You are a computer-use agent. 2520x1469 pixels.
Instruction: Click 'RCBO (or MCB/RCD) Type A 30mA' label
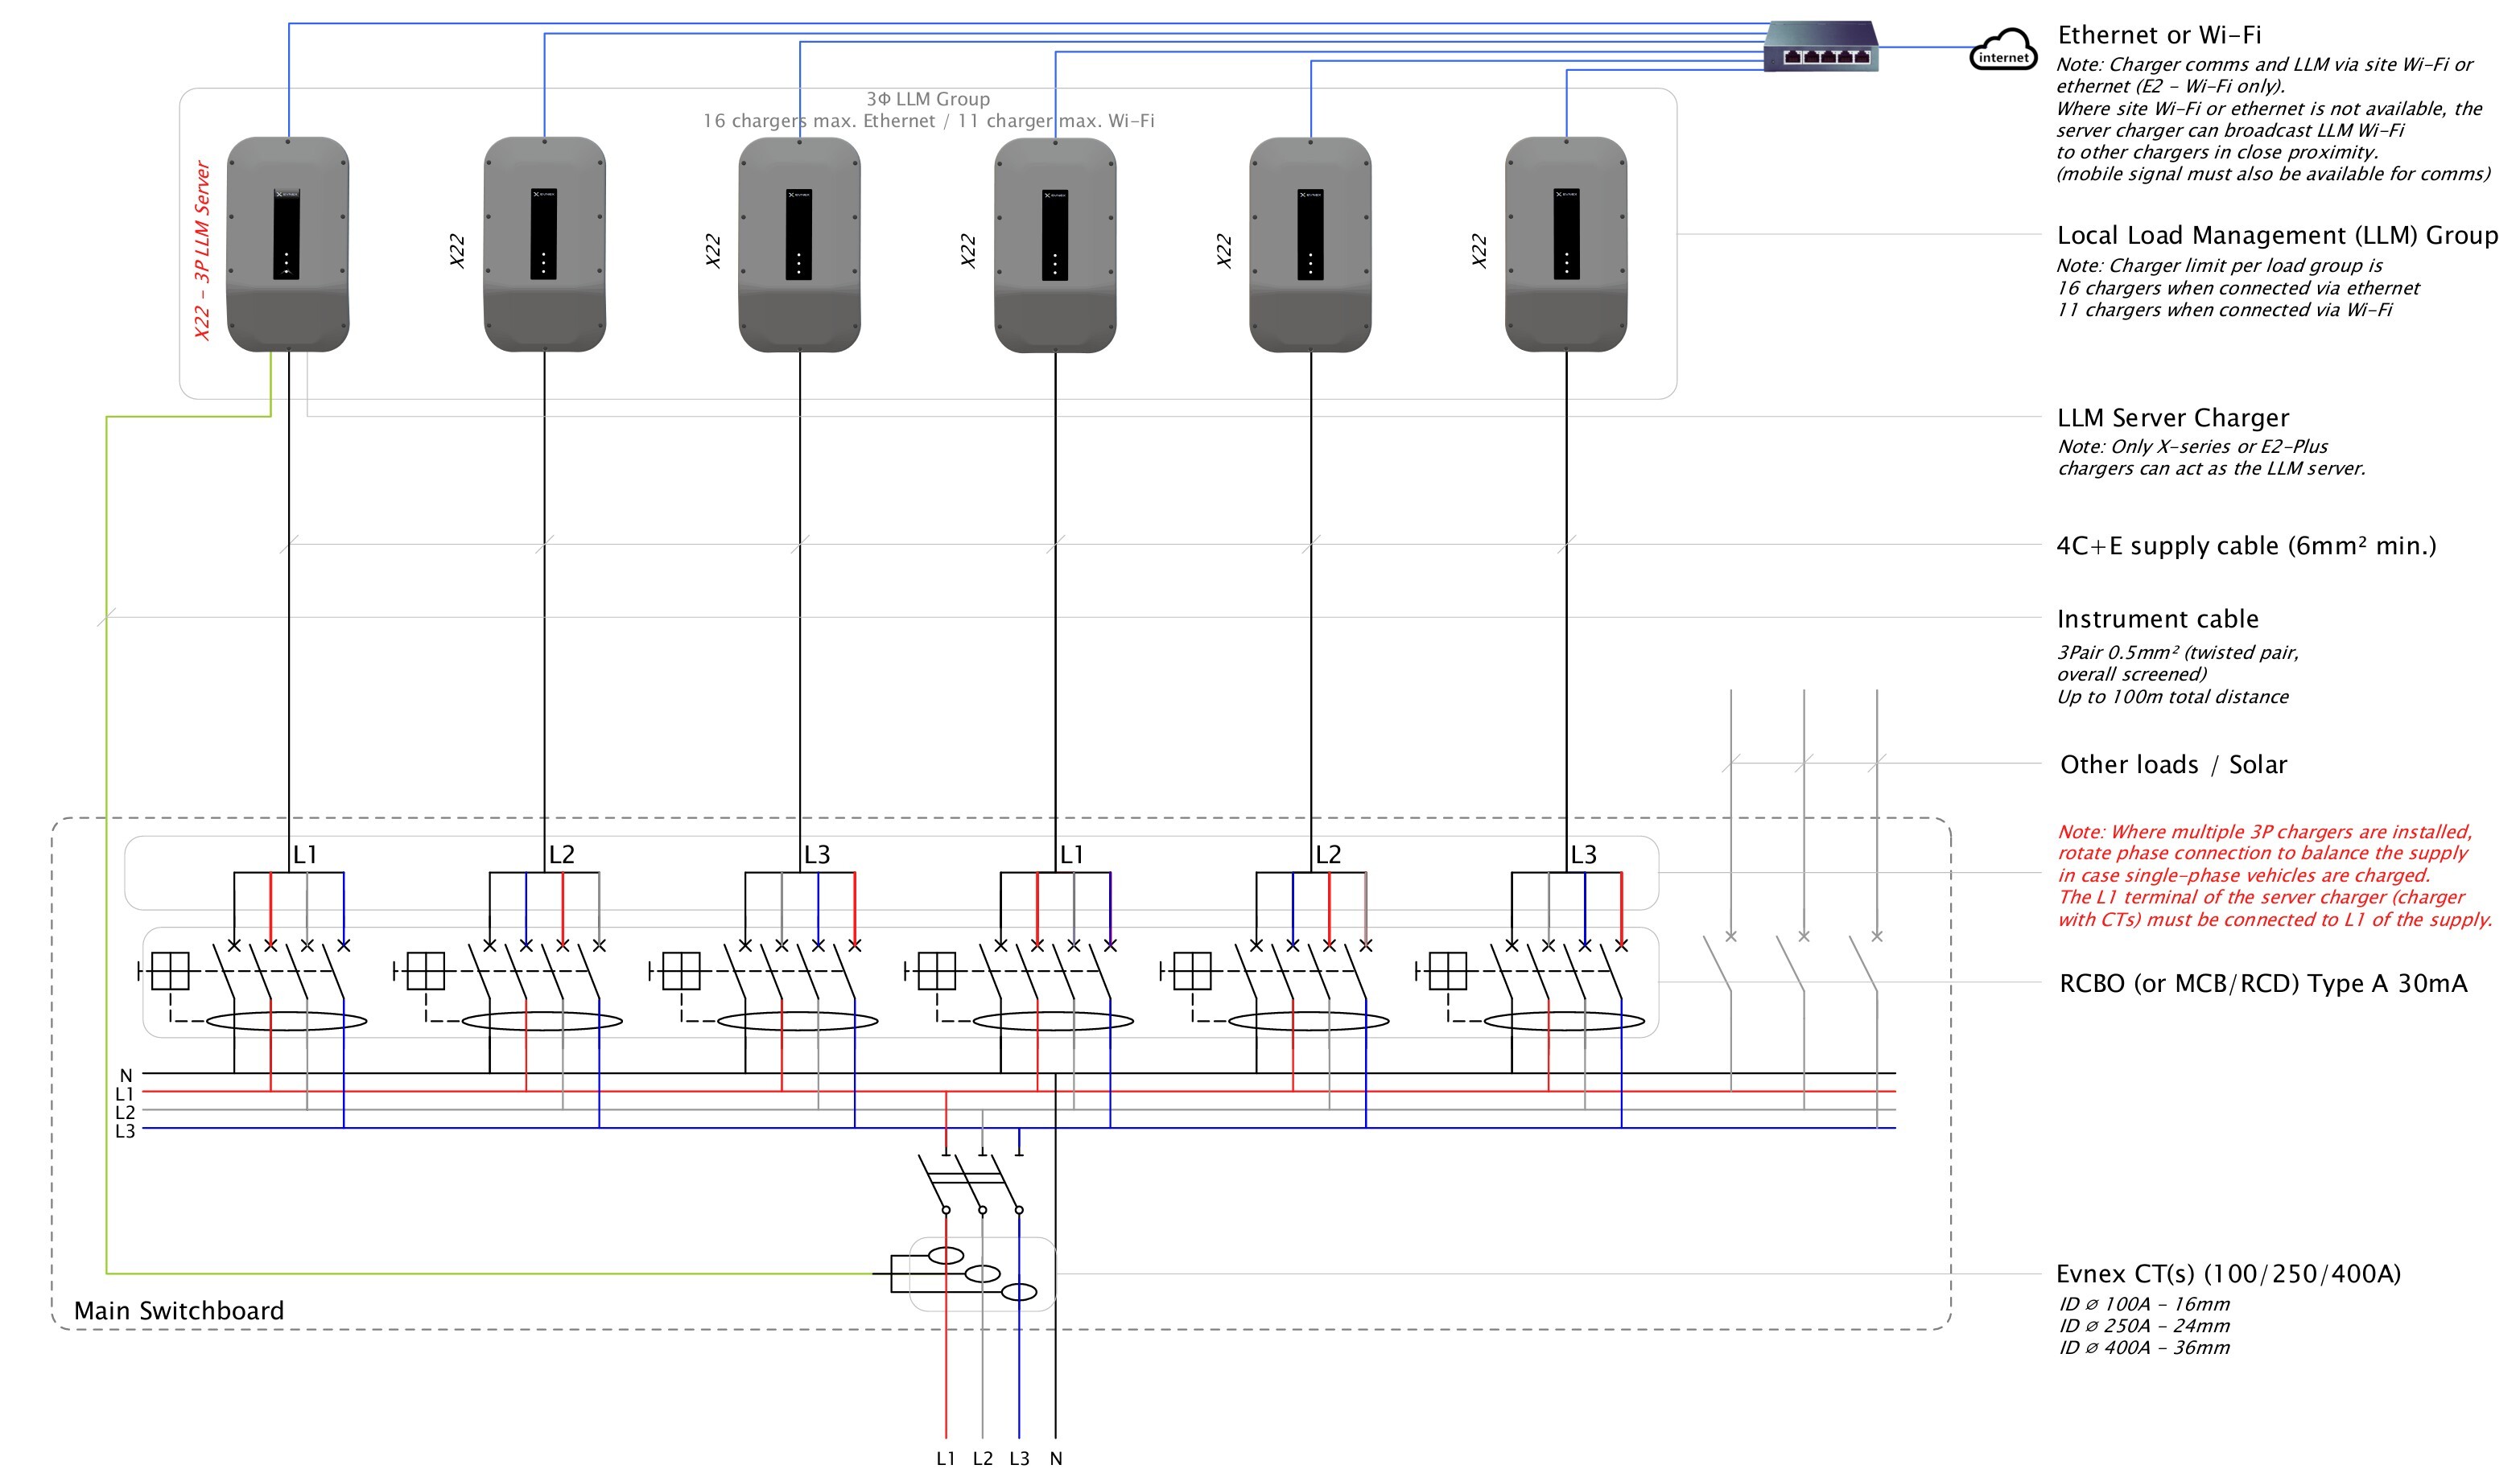click(x=2263, y=983)
